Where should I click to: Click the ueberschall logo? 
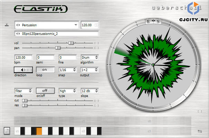pos(177,8)
